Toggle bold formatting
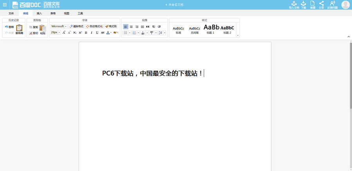Screen dimensions: 352x171 coord(86,33)
